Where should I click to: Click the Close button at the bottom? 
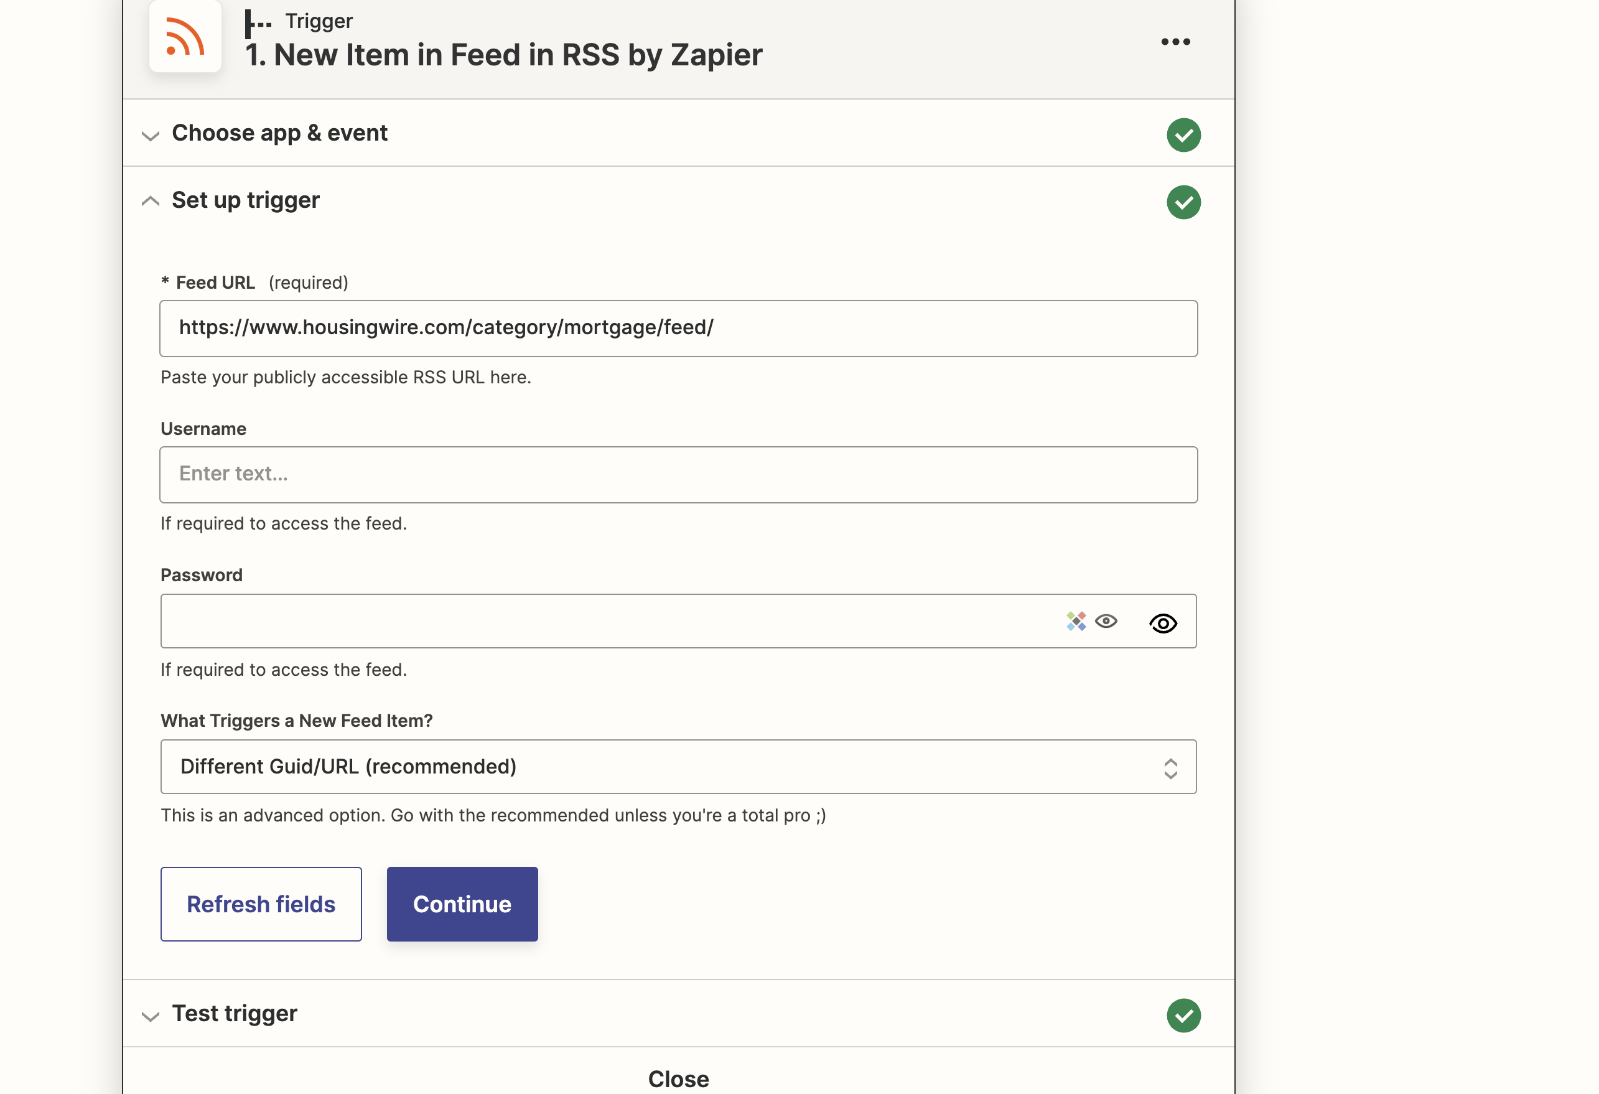pyautogui.click(x=678, y=1078)
